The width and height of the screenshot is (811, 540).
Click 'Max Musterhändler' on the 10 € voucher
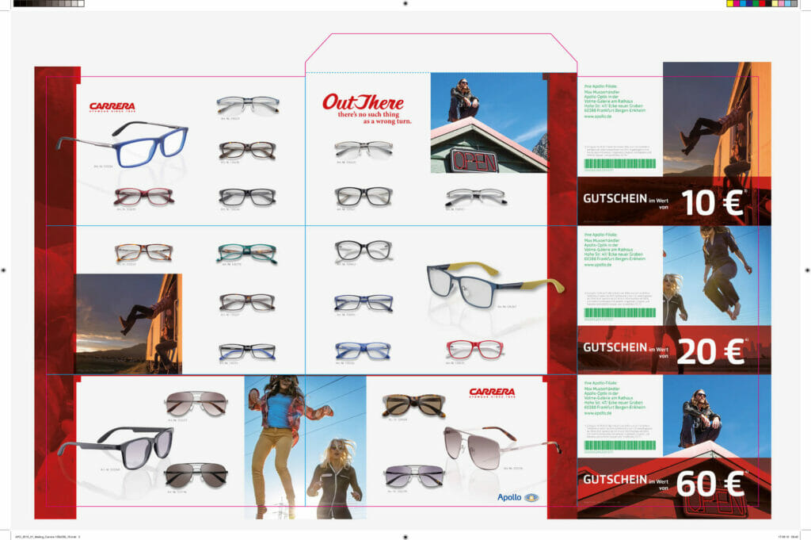coord(602,92)
